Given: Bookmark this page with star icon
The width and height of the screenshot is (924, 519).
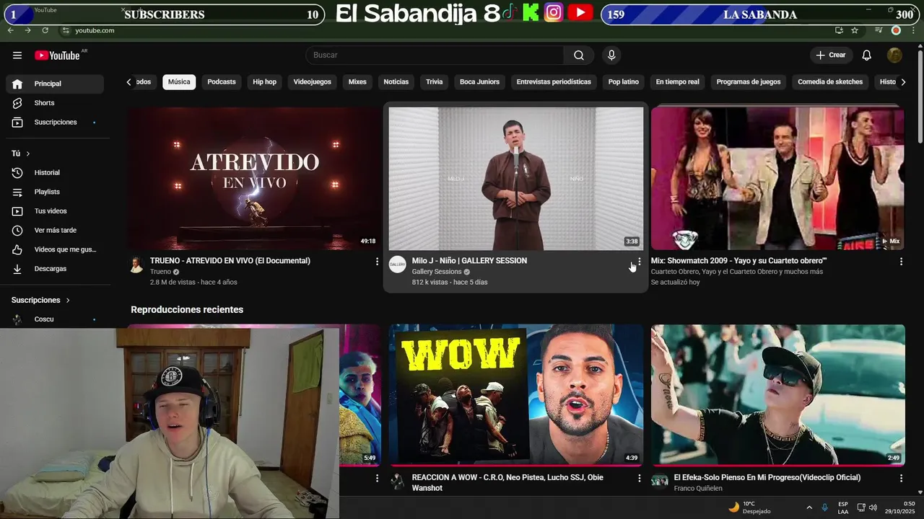Looking at the screenshot, I should click(855, 30).
